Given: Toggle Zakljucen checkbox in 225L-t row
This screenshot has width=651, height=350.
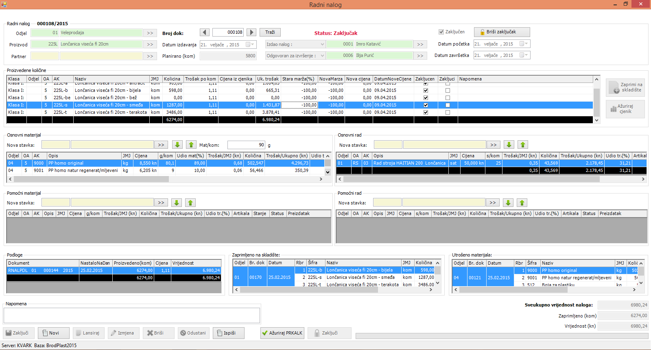Looking at the screenshot, I should click(x=426, y=112).
